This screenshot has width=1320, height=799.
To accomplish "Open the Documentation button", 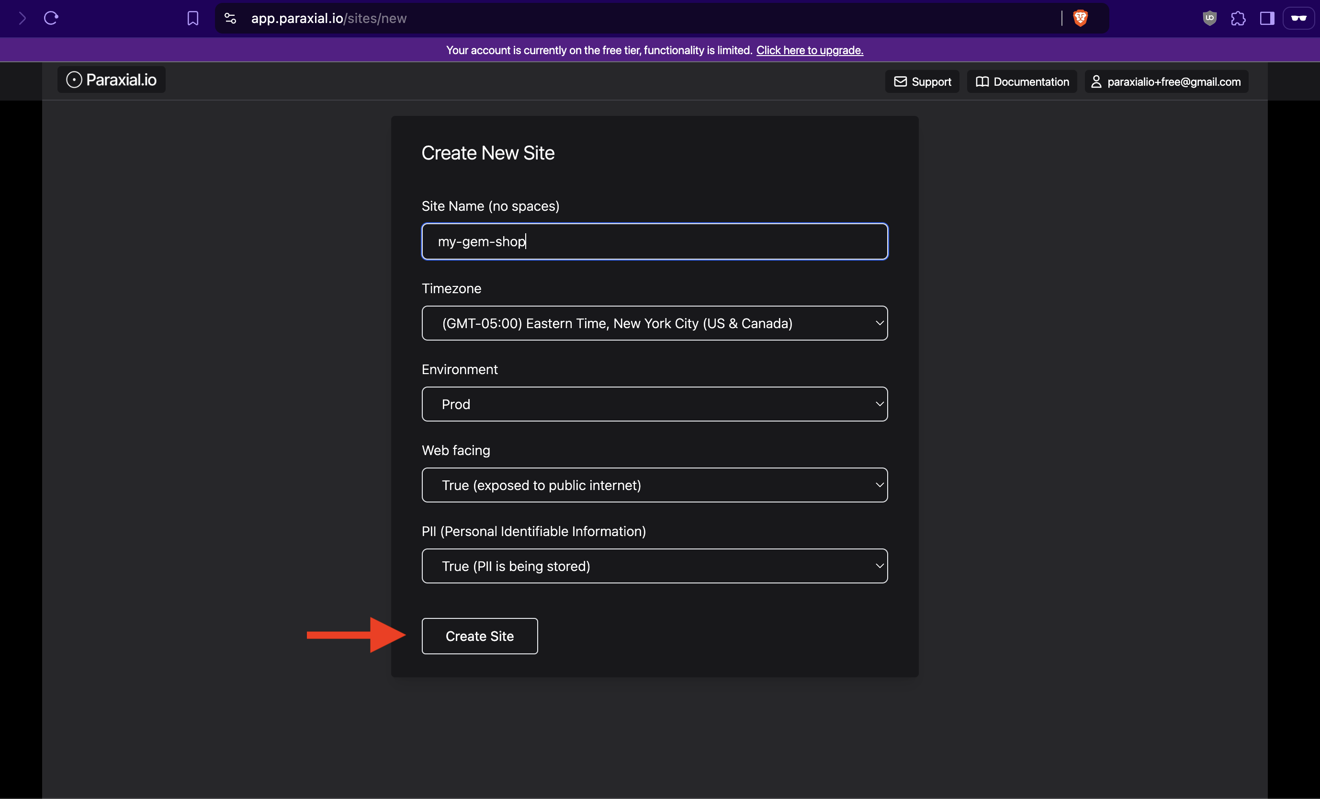I will click(1022, 81).
